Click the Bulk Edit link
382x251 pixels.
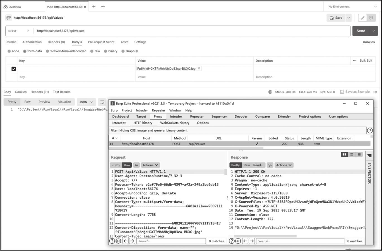coord(366,60)
